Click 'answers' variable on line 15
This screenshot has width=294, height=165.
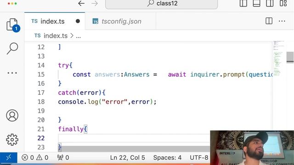(x=107, y=74)
